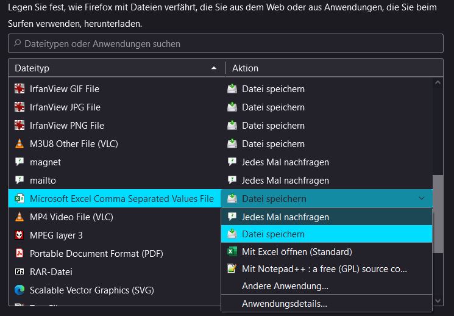Select the 'RAR-Datei' row text
The height and width of the screenshot is (316, 454).
tap(51, 271)
